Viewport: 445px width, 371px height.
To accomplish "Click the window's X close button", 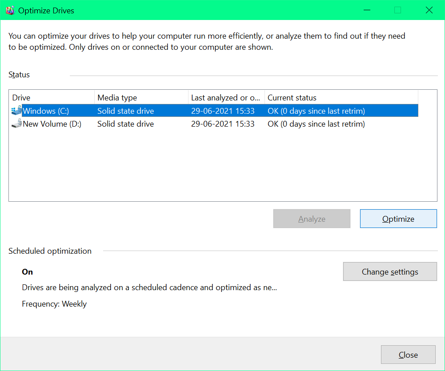I will 429,10.
